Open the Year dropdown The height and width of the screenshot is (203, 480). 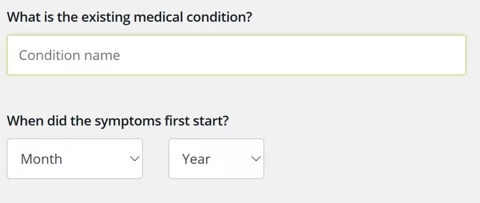216,159
